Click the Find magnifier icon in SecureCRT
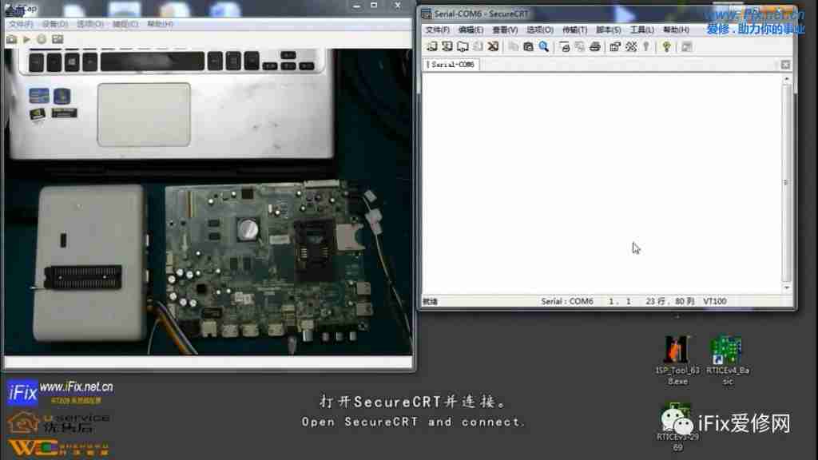 coord(544,47)
